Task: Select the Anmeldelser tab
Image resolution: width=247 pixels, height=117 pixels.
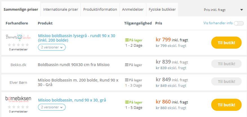Action: point(133,10)
